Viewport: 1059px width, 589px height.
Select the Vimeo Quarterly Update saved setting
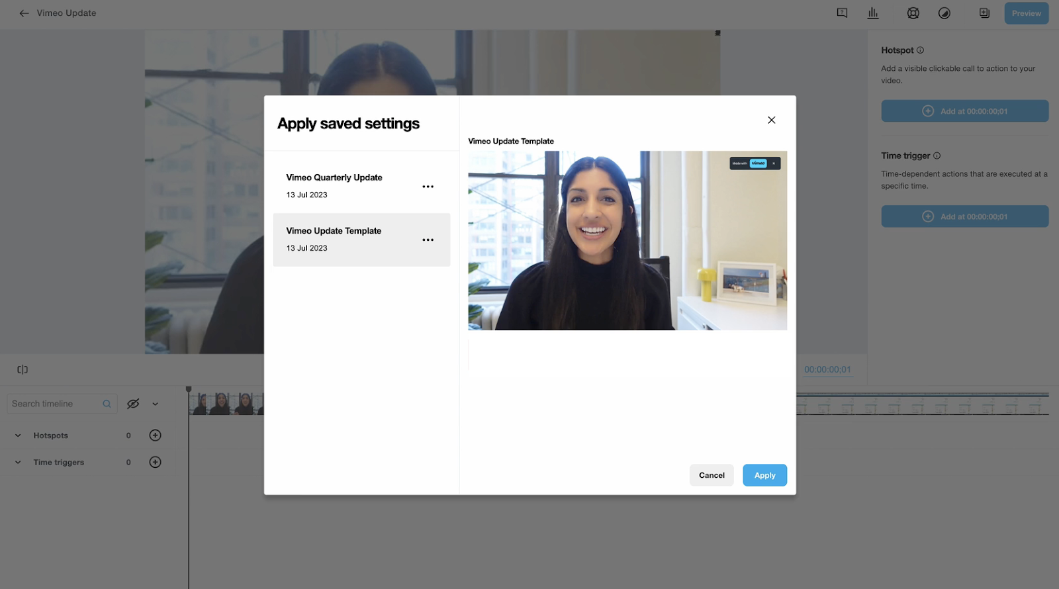pos(361,186)
